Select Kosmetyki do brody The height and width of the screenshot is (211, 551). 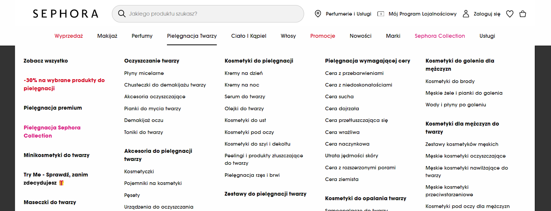tap(450, 82)
